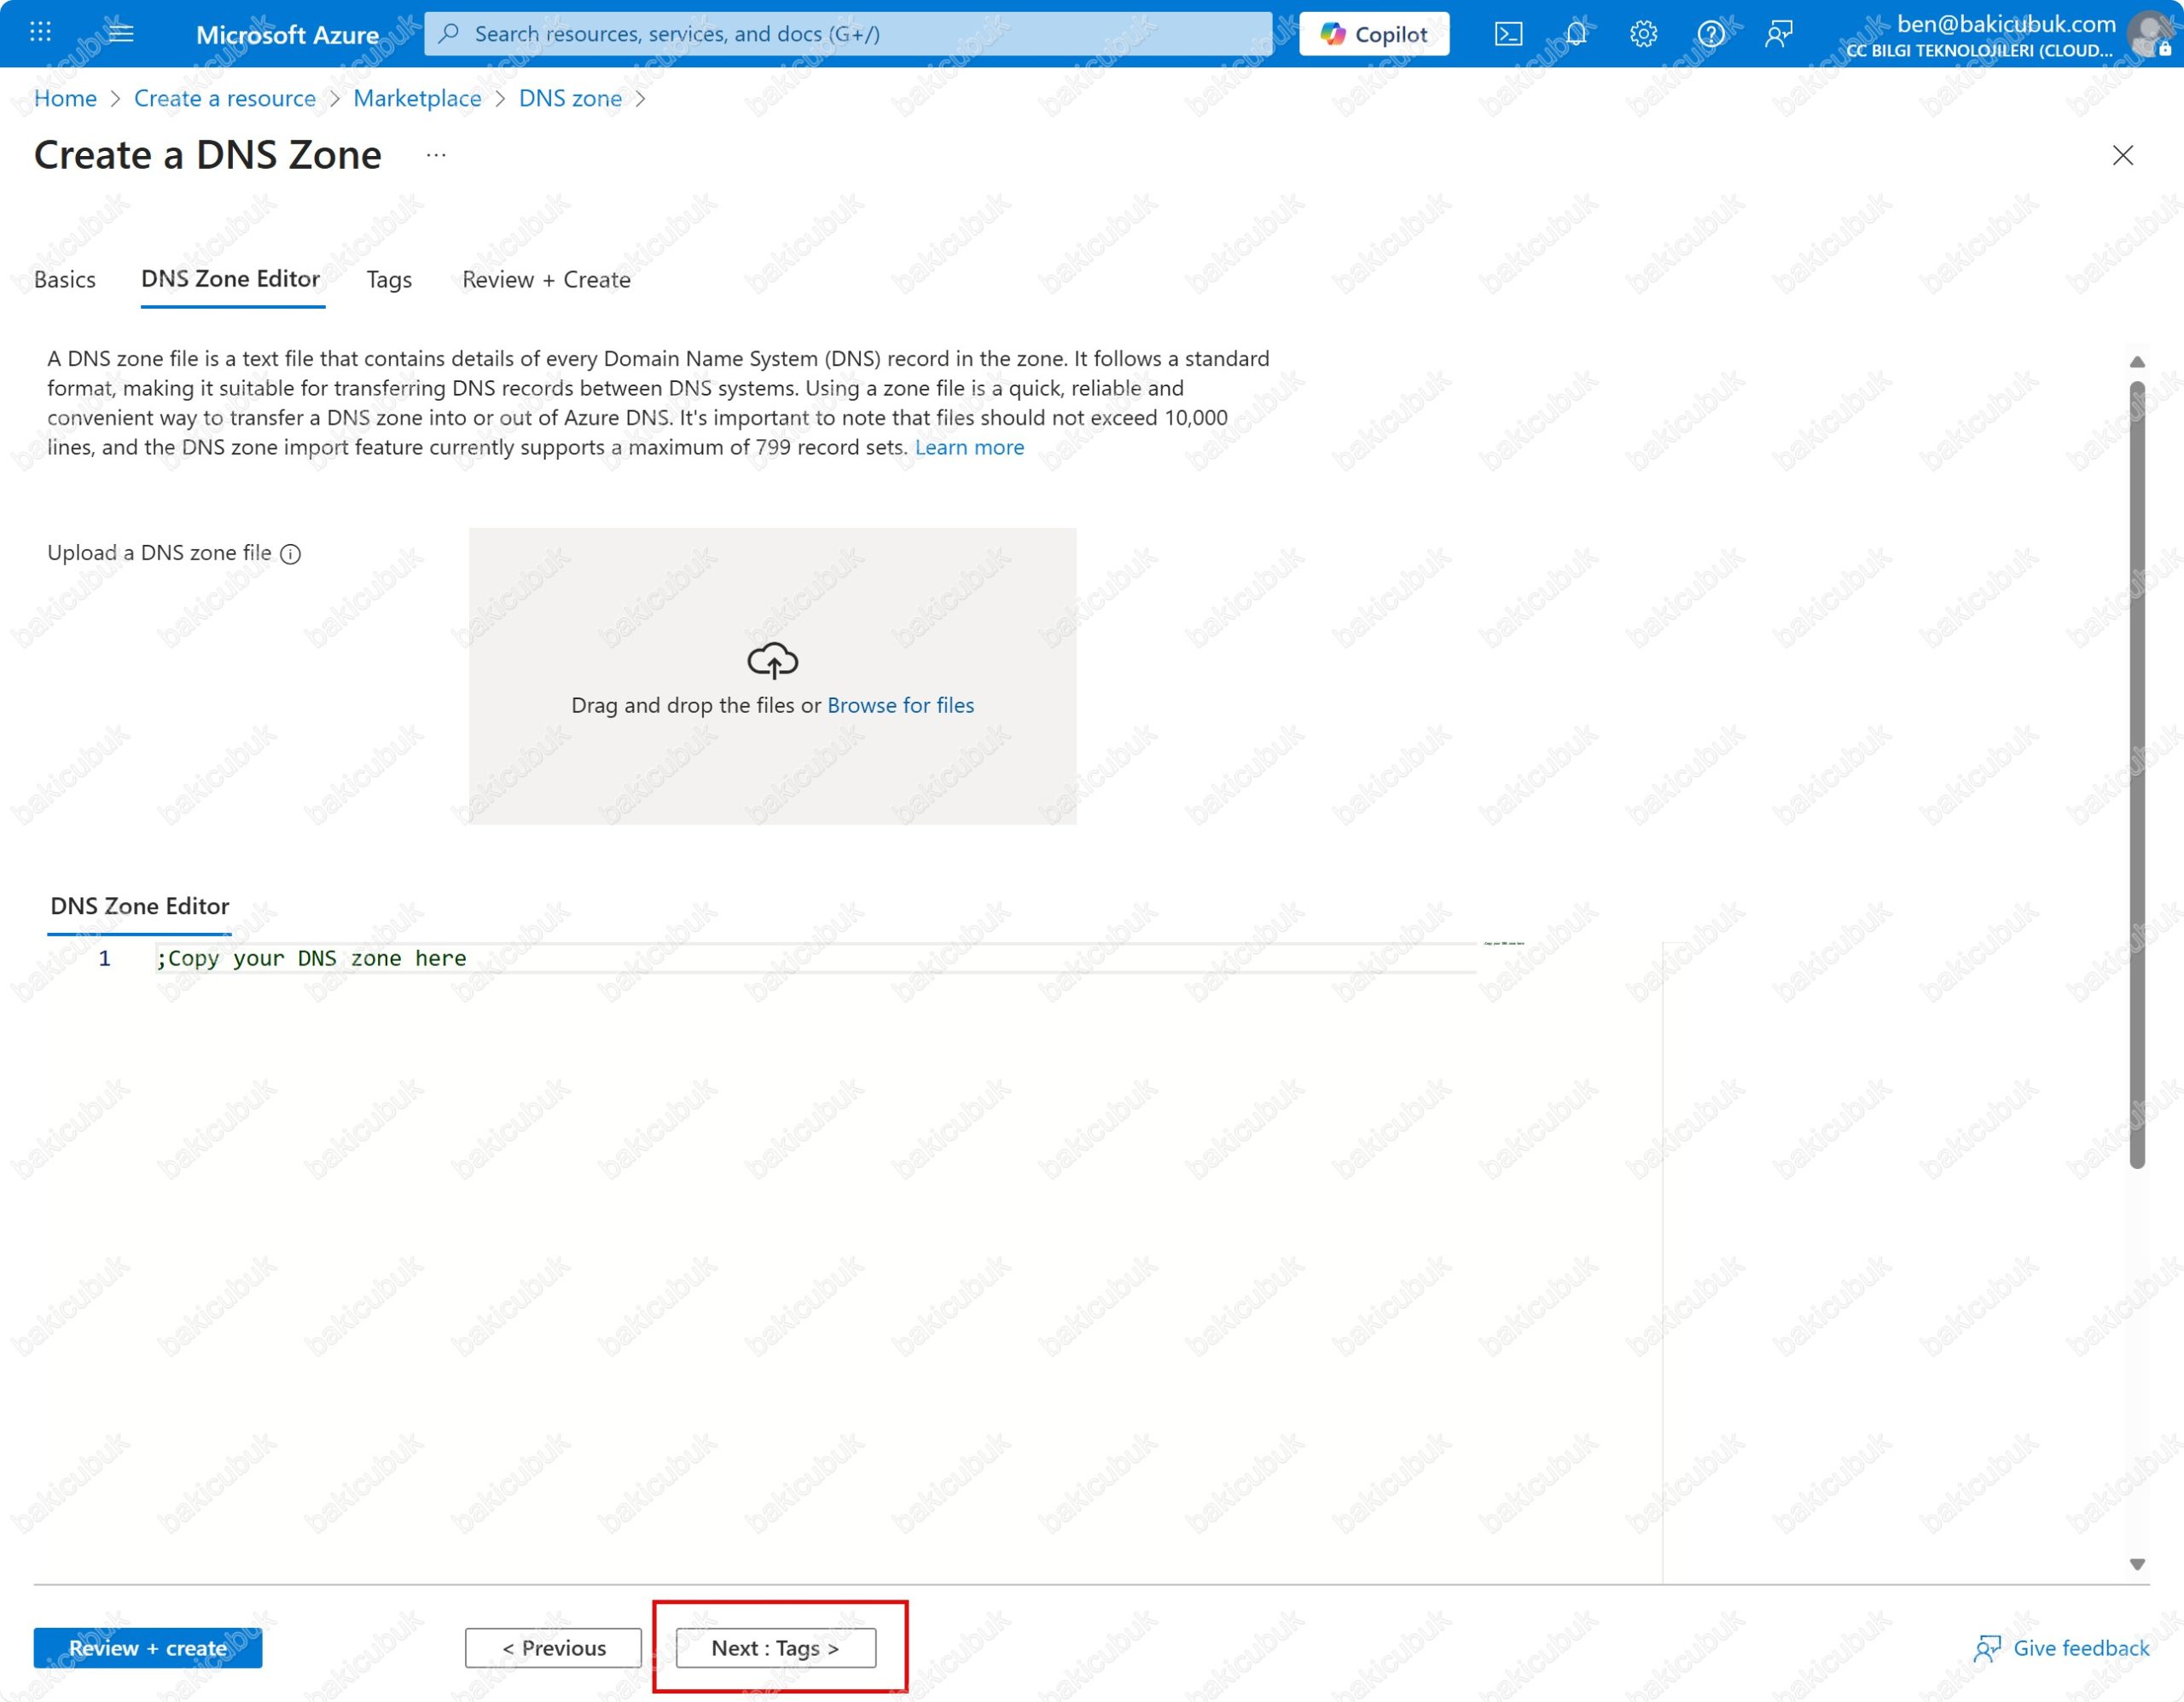This screenshot has height=1702, width=2184.
Task: Show info tooltip for Upload a DNS zone file
Action: tap(291, 553)
